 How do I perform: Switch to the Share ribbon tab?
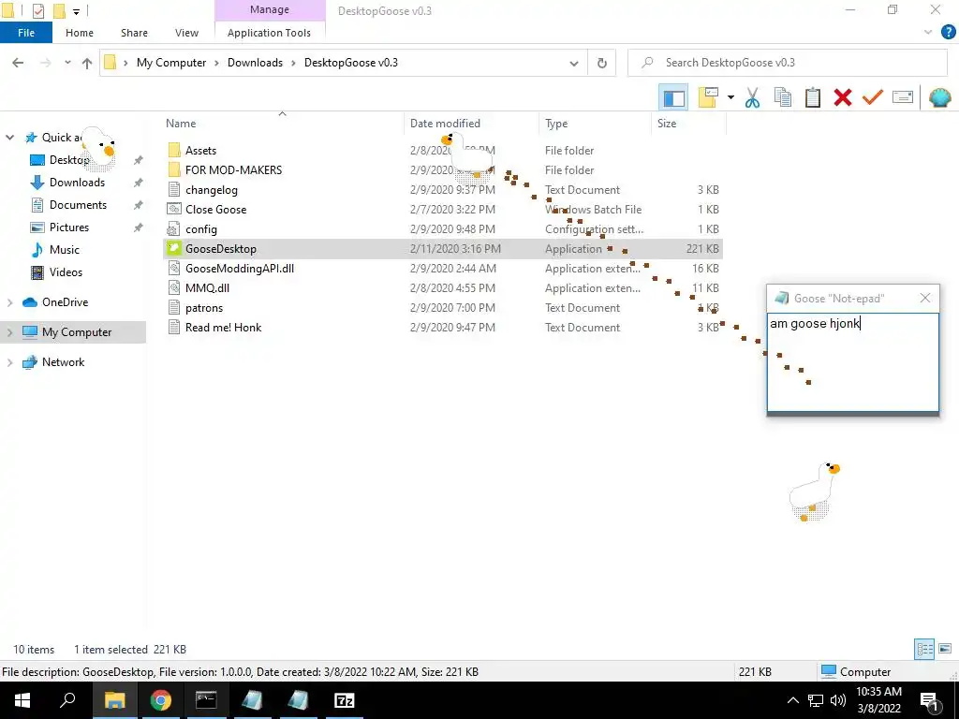134,33
